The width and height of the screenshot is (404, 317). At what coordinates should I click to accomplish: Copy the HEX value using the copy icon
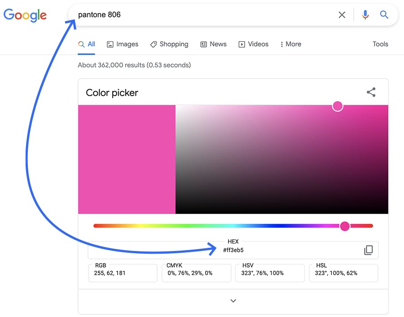pyautogui.click(x=369, y=250)
